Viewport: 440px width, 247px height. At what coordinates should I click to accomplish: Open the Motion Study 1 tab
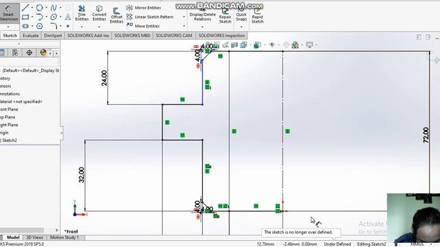pyautogui.click(x=64, y=237)
